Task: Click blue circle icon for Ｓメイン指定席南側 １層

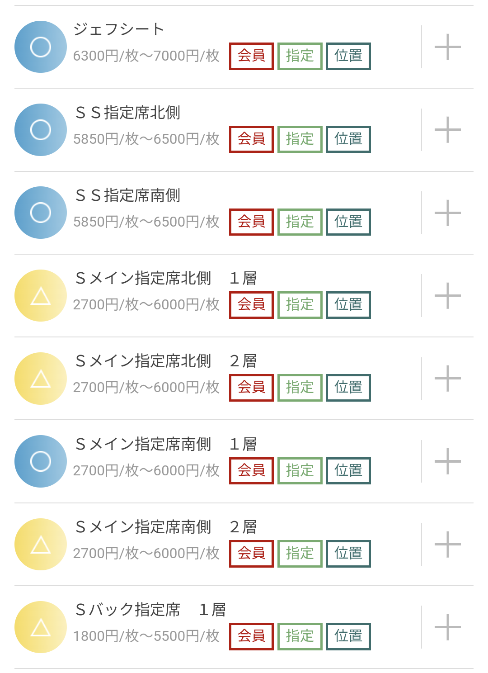Action: coord(41,461)
